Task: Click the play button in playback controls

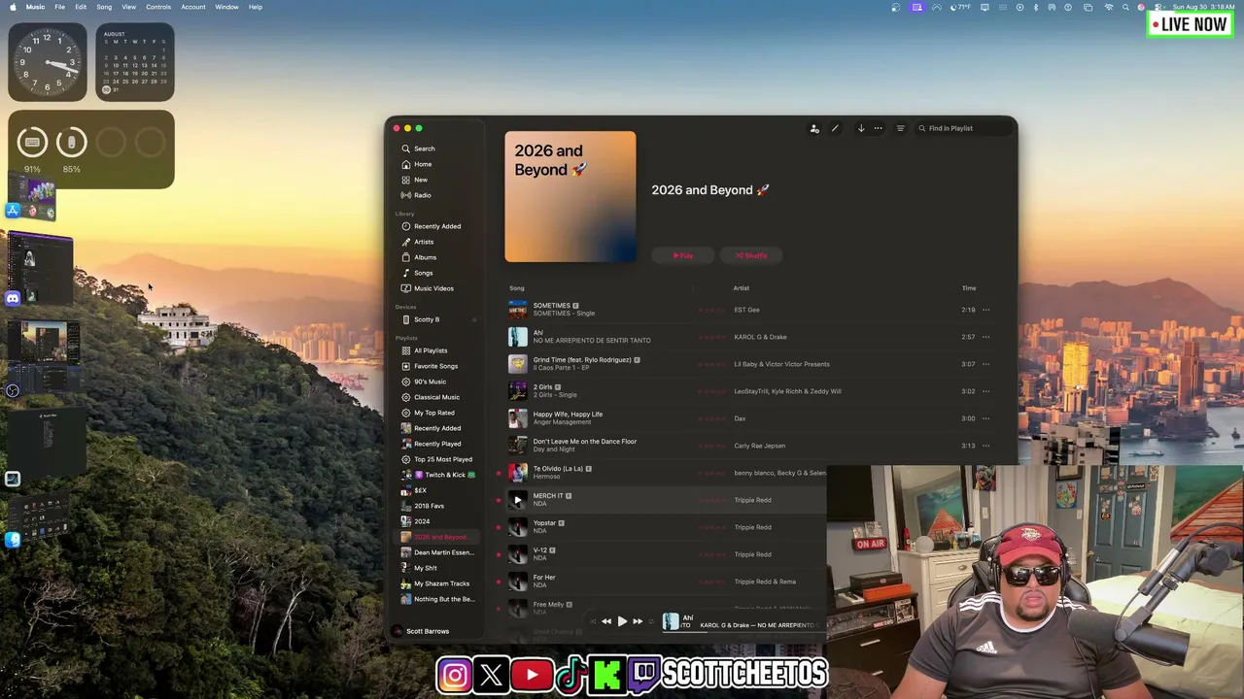Action: click(622, 621)
